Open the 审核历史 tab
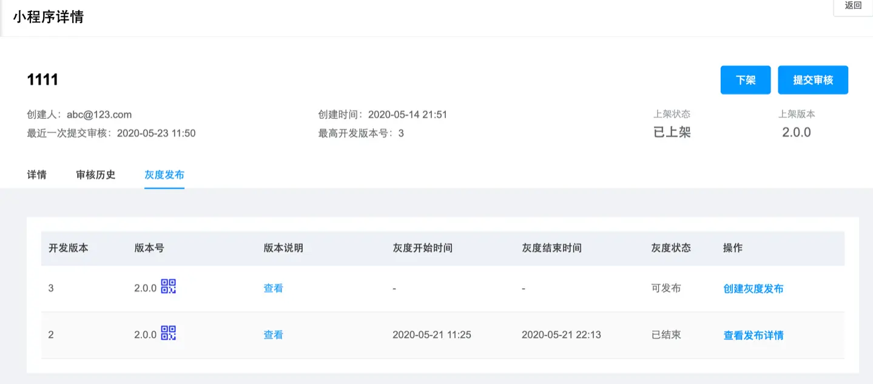The width and height of the screenshot is (873, 384). coord(96,174)
